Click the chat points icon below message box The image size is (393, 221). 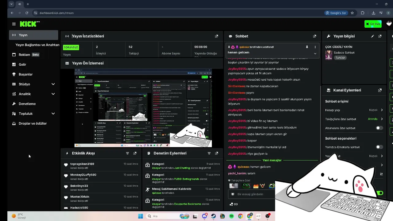click(234, 204)
